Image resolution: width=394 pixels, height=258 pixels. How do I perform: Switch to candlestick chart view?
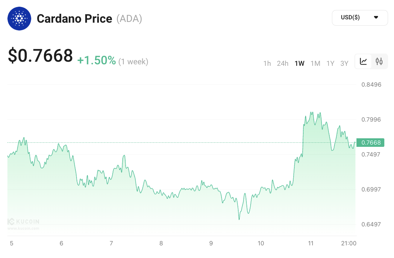[x=379, y=62]
